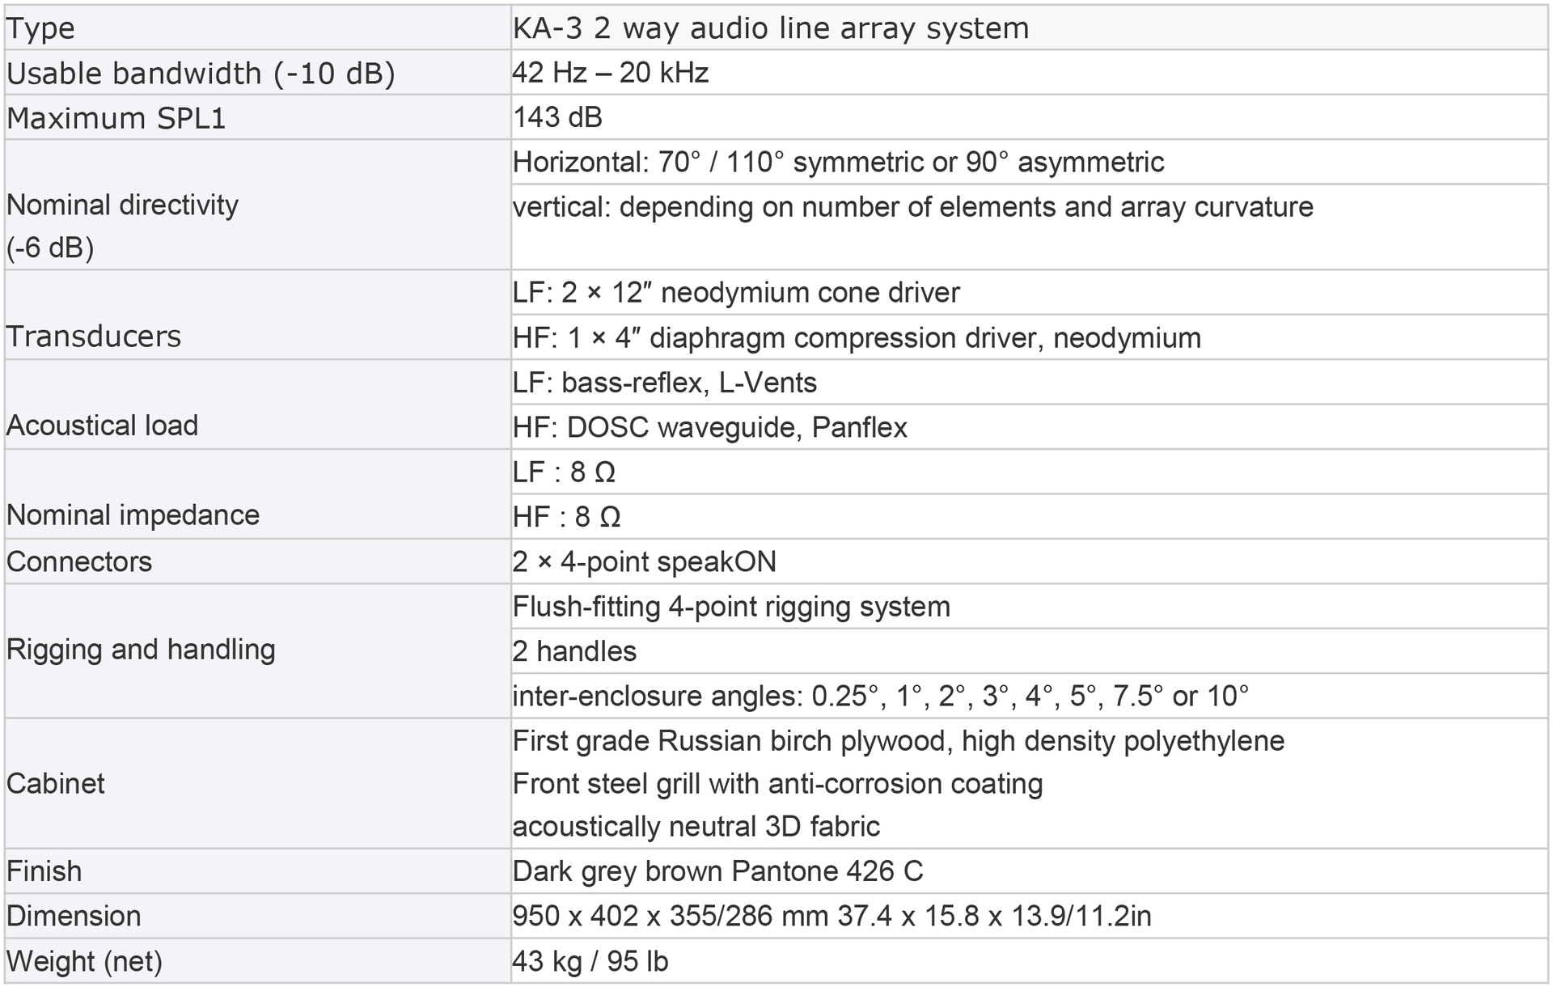Select the 'Flush-fitting 4-point rigging system' line

pyautogui.click(x=731, y=607)
